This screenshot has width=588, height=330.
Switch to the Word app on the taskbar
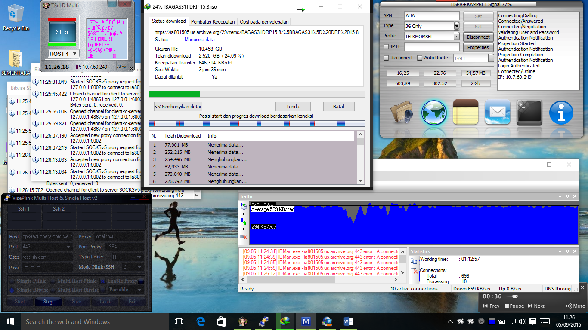348,321
